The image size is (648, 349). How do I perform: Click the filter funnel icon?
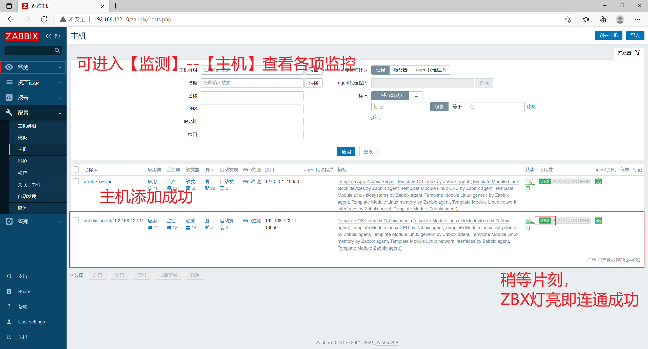point(638,53)
